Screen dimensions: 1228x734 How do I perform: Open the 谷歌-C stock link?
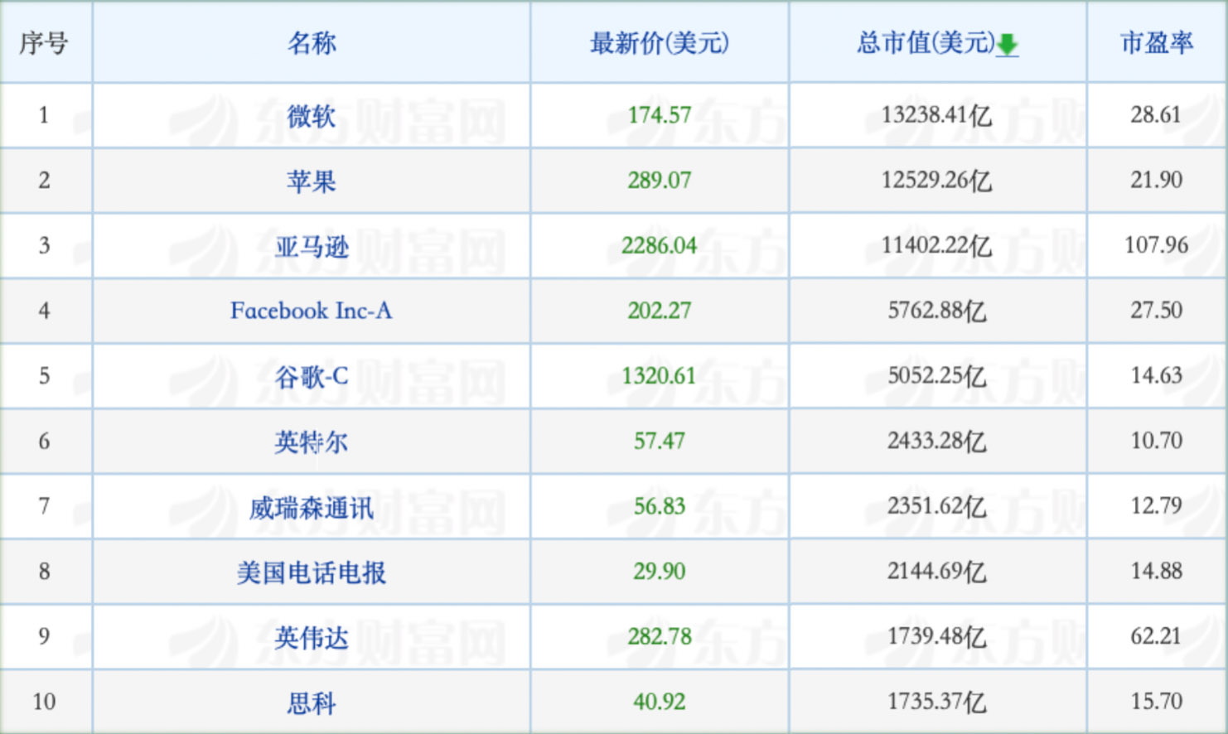click(x=312, y=376)
